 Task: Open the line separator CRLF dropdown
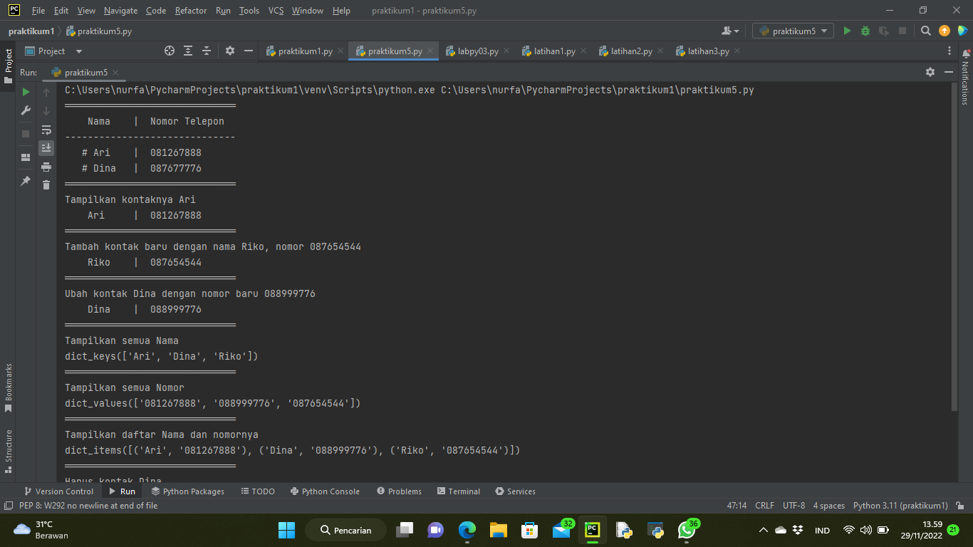point(764,505)
